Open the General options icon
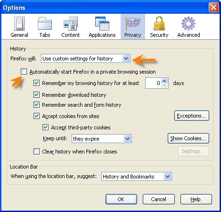221x212 pixels. coord(19,24)
